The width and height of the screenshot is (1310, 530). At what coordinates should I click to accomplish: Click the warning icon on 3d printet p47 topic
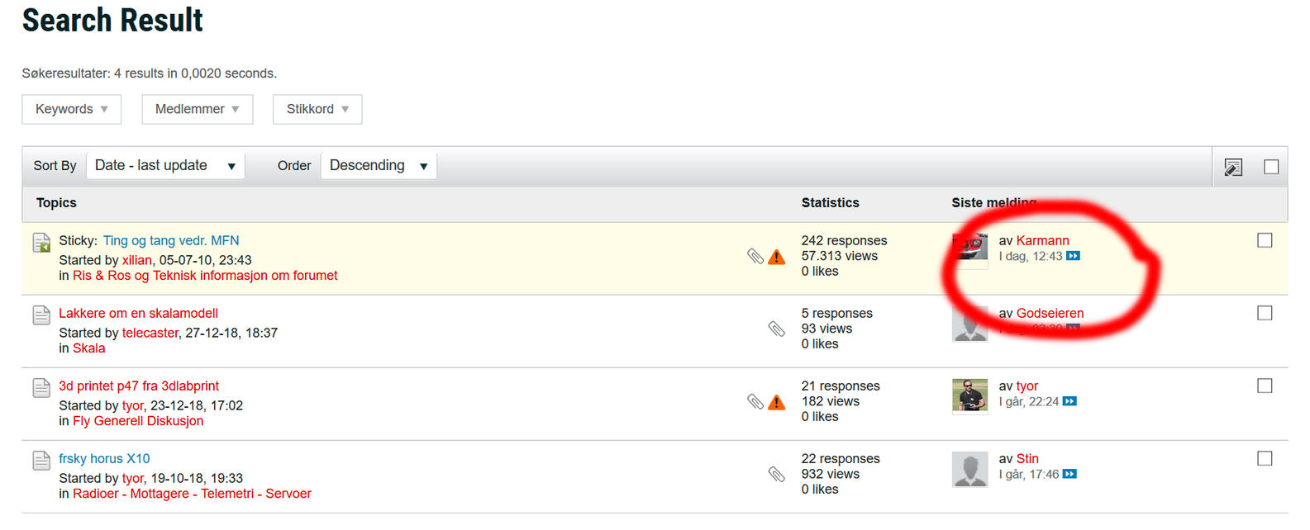click(x=776, y=402)
